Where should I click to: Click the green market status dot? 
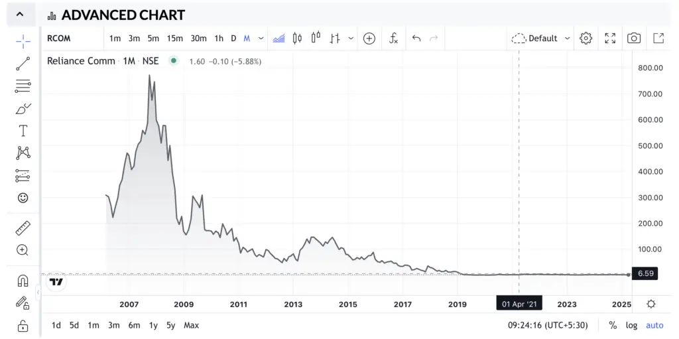tap(173, 61)
